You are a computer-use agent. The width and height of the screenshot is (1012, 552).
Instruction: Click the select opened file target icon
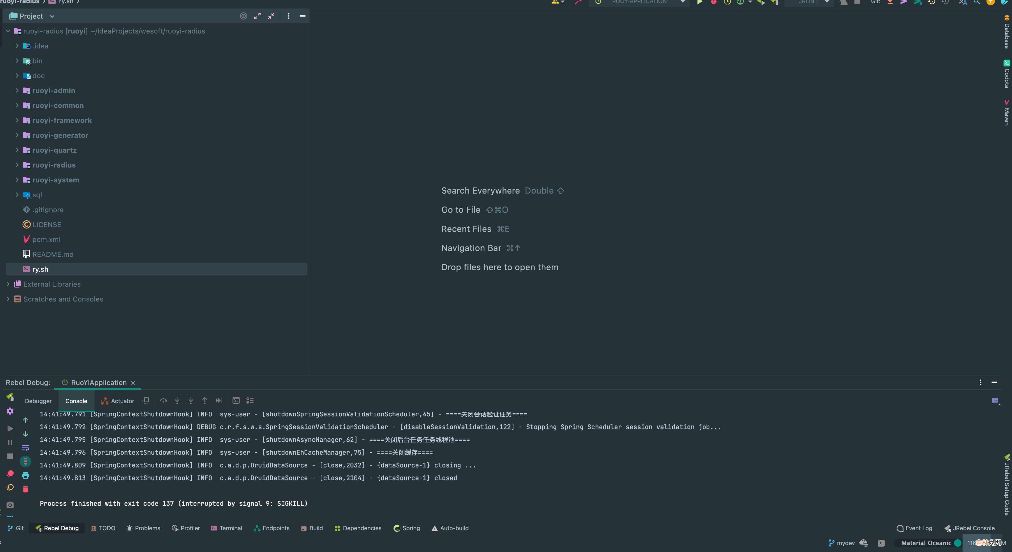click(x=244, y=16)
